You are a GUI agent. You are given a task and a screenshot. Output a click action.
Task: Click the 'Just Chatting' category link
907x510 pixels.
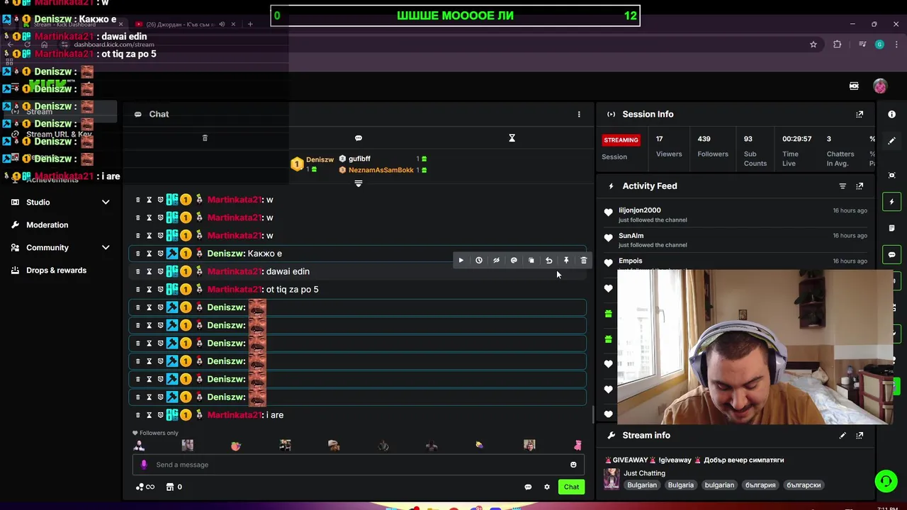(644, 473)
